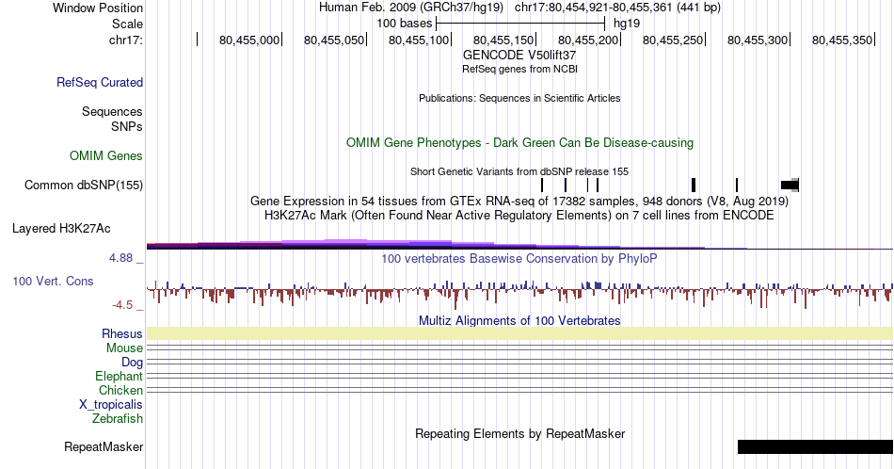Select the Common dbSNP(155) track label
Image resolution: width=894 pixels, height=469 pixels.
tap(84, 185)
